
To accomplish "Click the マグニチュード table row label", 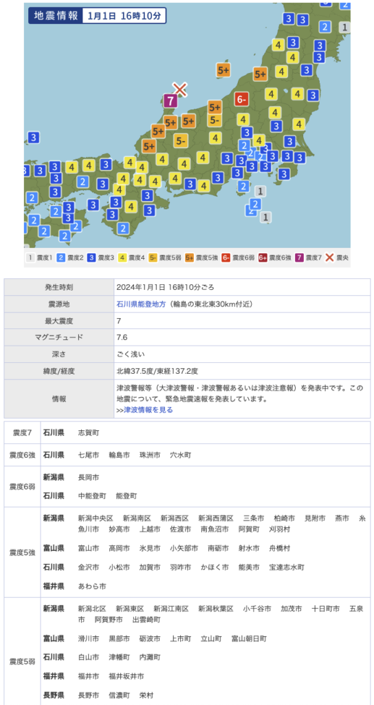I will click(59, 337).
